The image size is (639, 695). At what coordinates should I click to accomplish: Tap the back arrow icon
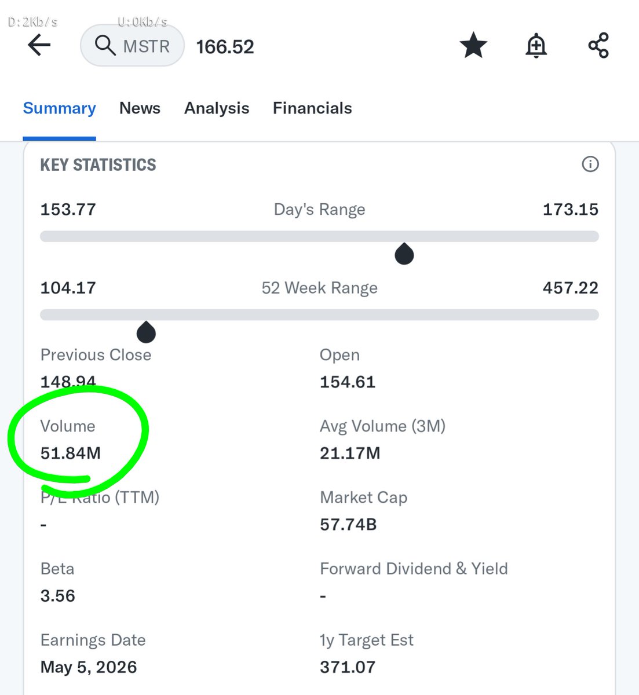pos(39,45)
